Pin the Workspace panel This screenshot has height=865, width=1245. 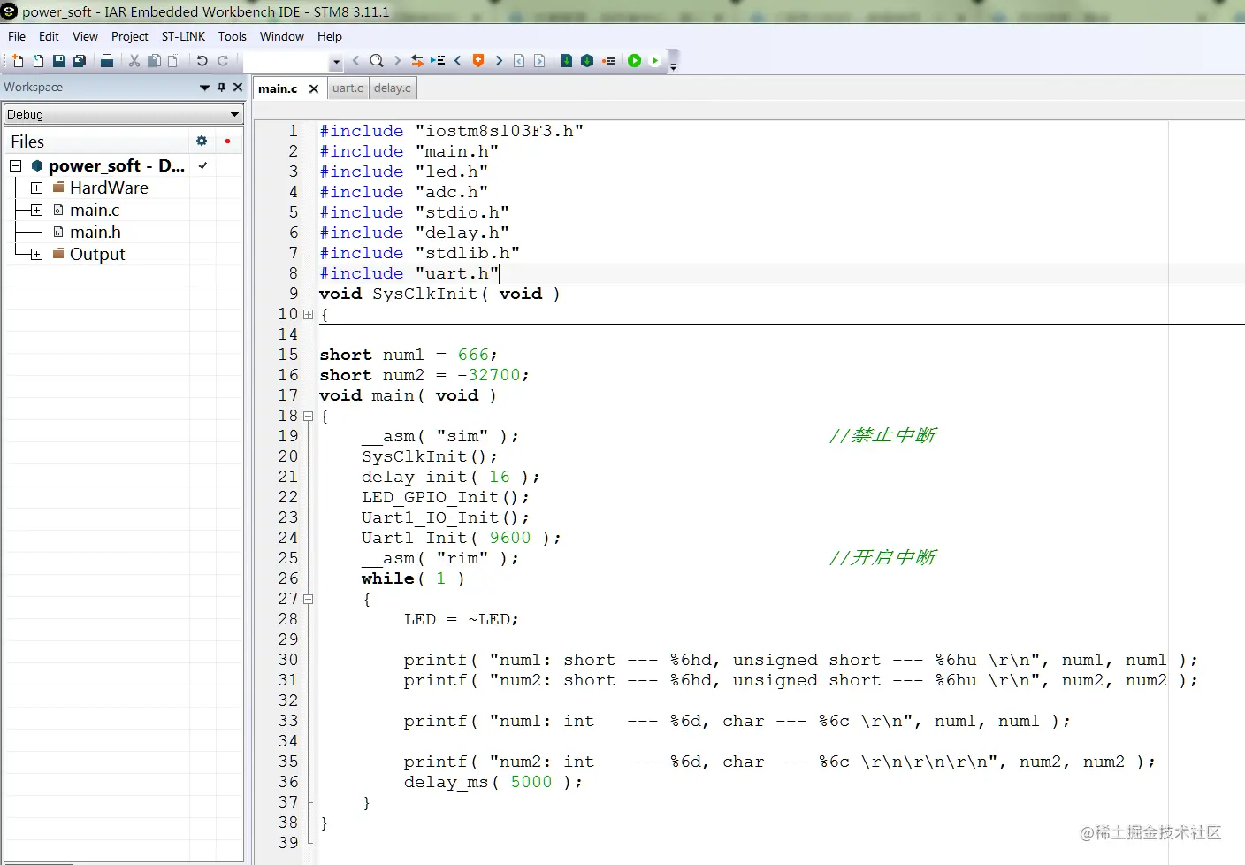pos(221,88)
